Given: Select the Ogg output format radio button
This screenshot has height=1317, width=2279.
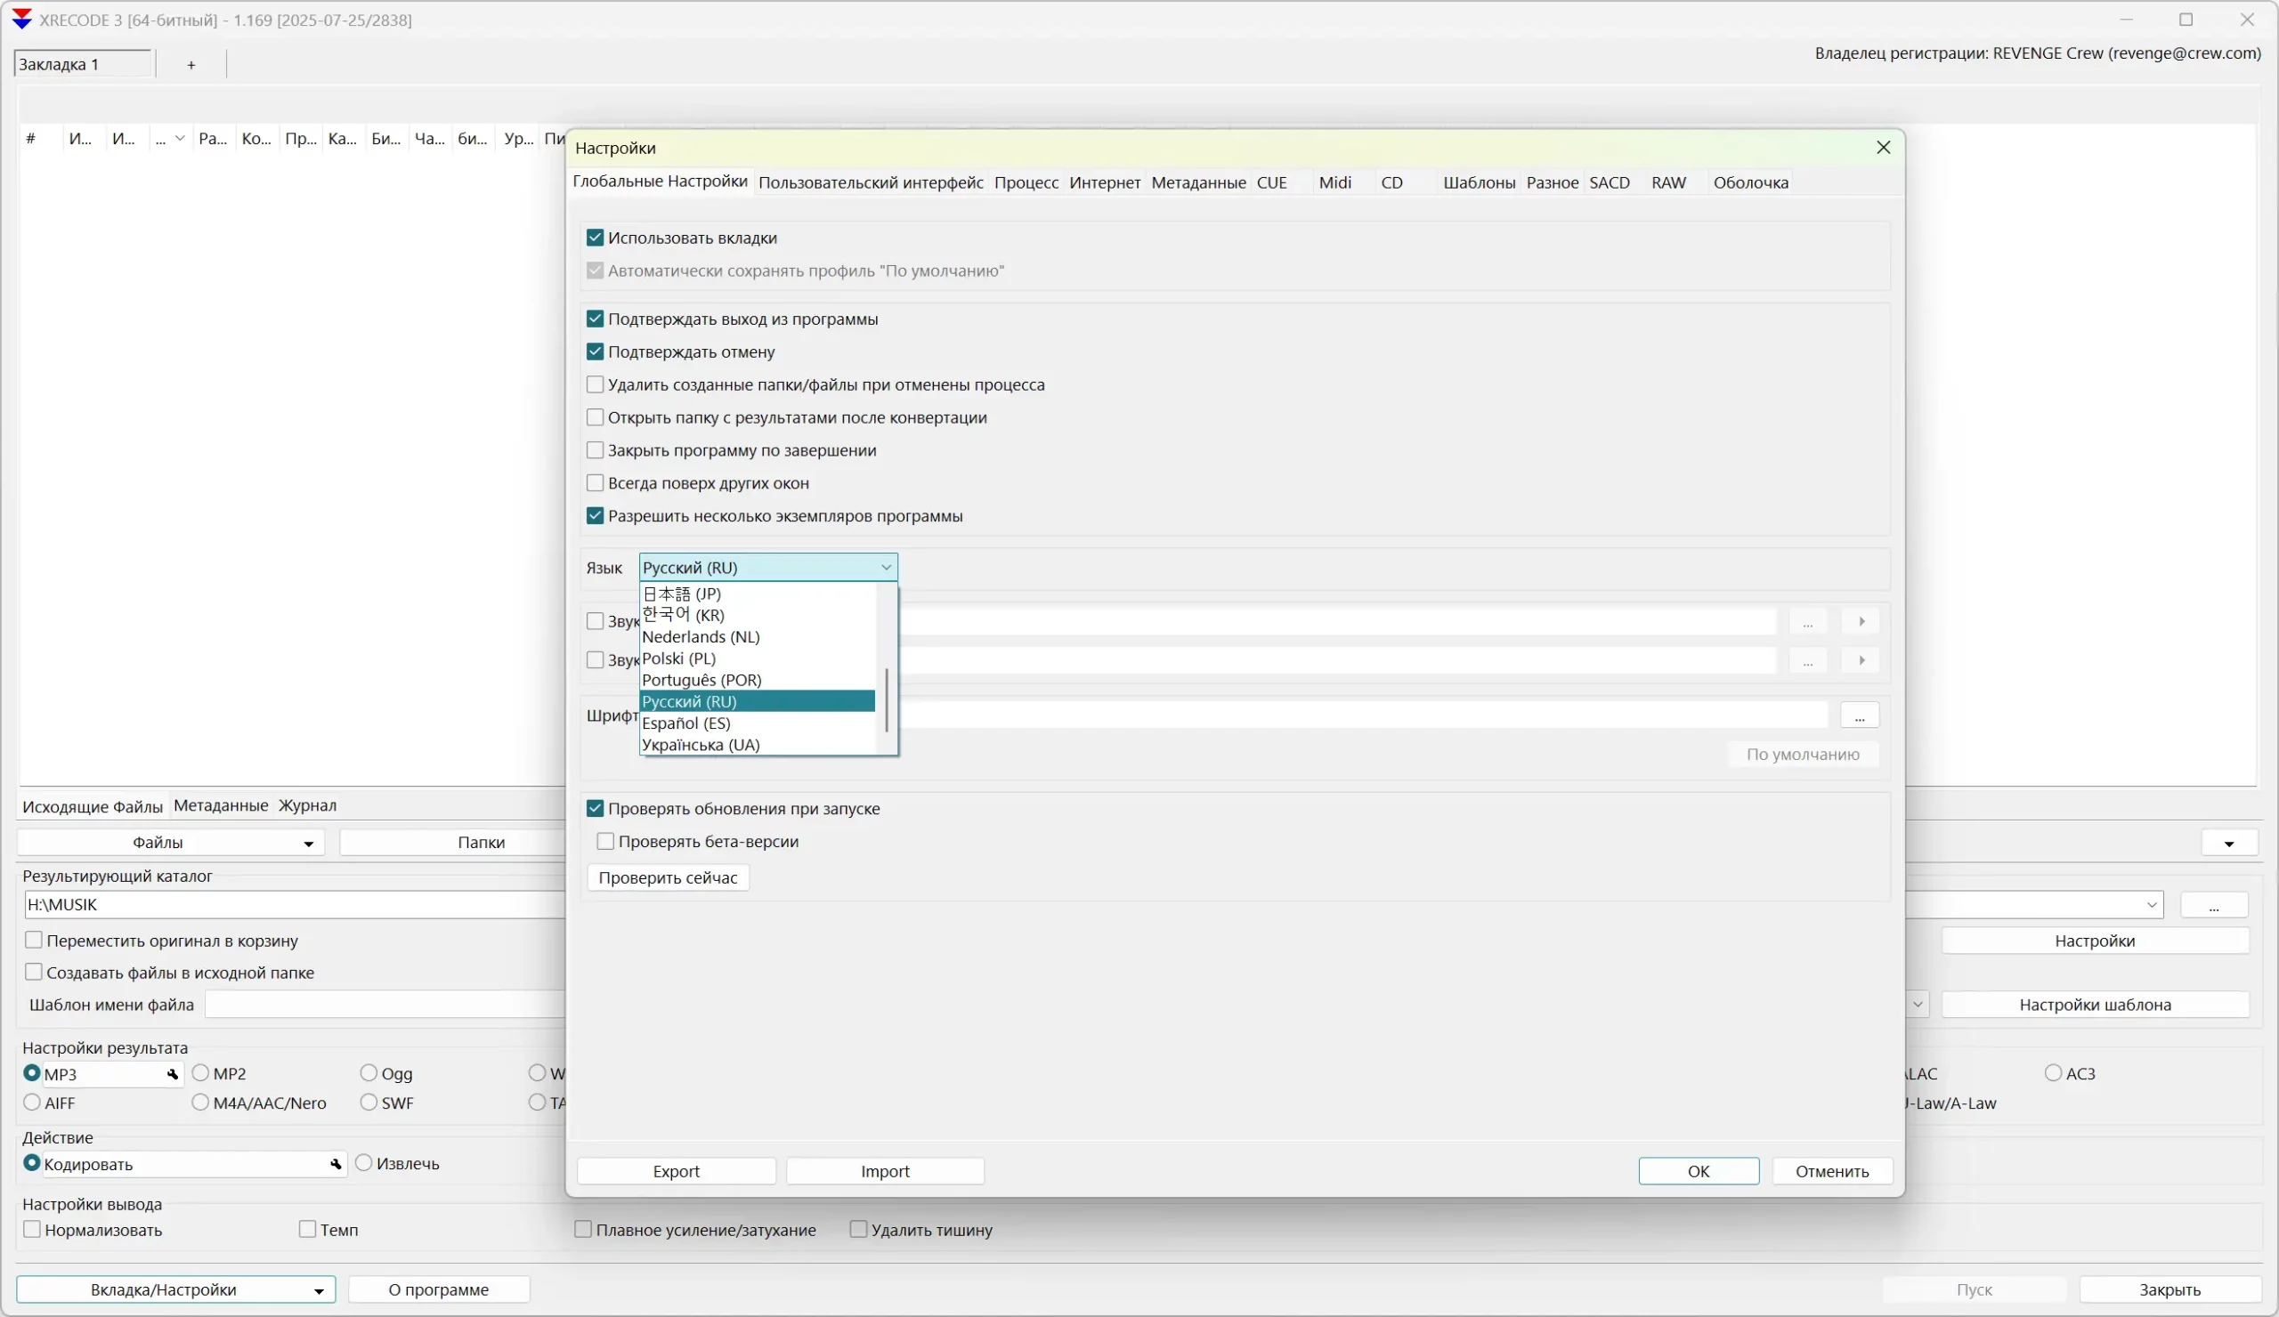Looking at the screenshot, I should [x=369, y=1073].
